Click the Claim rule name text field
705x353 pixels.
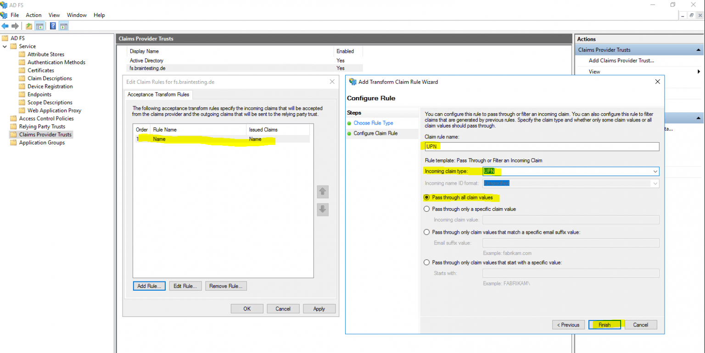[x=539, y=147]
